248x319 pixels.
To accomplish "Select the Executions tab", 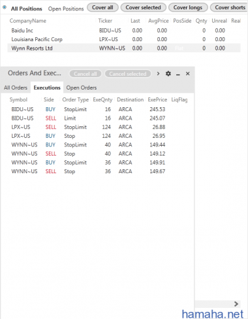I will [47, 88].
